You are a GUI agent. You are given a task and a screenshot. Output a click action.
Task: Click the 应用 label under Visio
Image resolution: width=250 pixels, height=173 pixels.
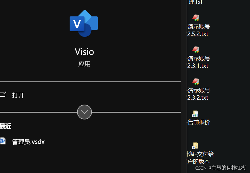84,64
